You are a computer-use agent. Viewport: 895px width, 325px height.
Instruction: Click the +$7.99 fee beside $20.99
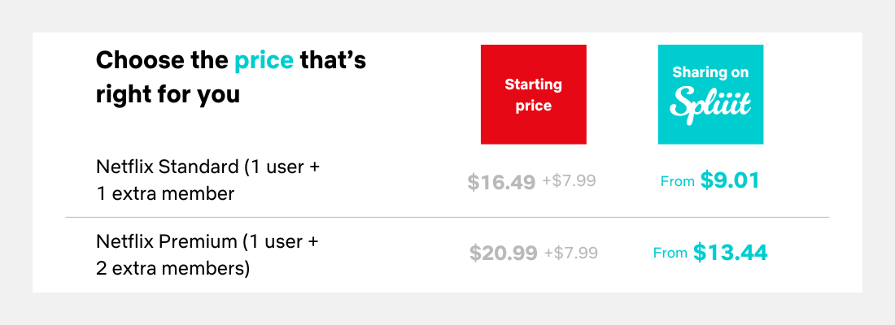571,253
